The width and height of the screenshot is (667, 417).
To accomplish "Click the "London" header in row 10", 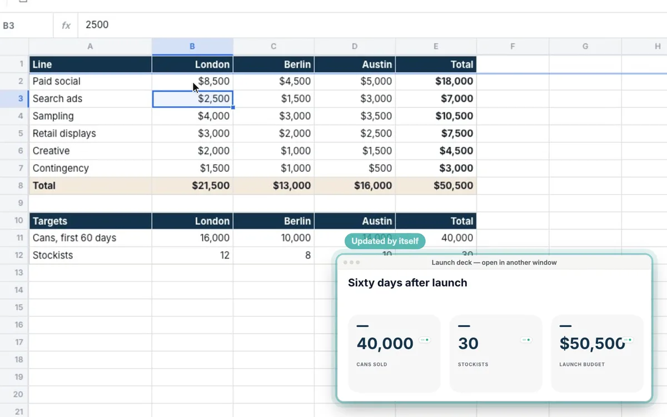I will coord(192,221).
